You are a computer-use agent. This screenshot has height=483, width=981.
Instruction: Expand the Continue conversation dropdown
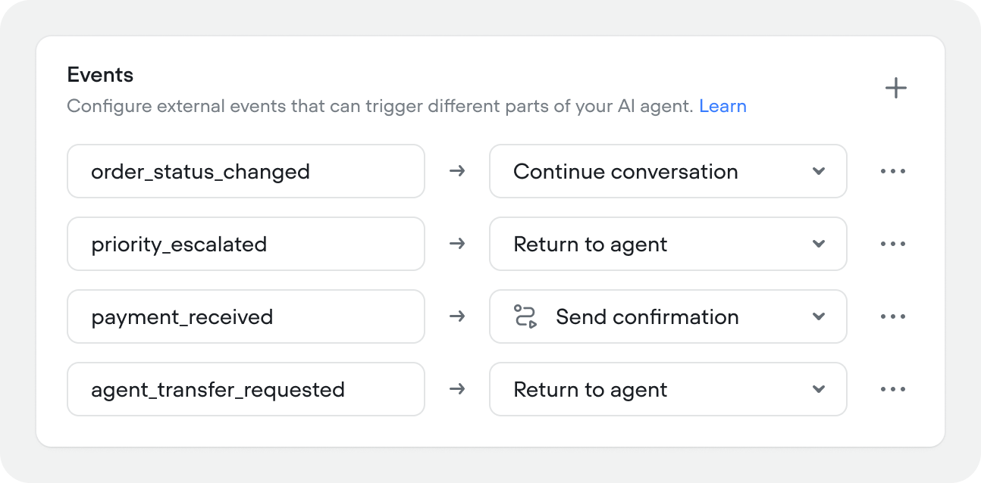819,171
